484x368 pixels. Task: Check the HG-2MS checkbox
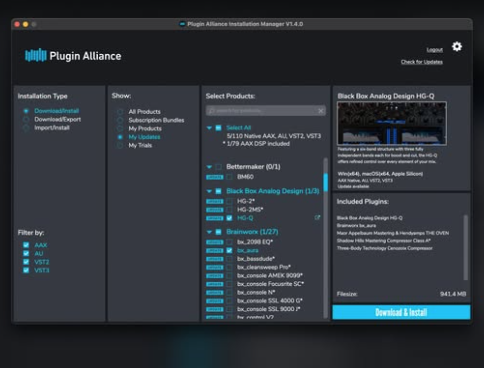229,210
